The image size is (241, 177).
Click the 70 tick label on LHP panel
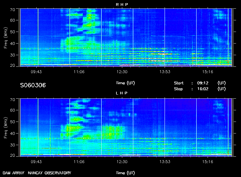click(12, 100)
